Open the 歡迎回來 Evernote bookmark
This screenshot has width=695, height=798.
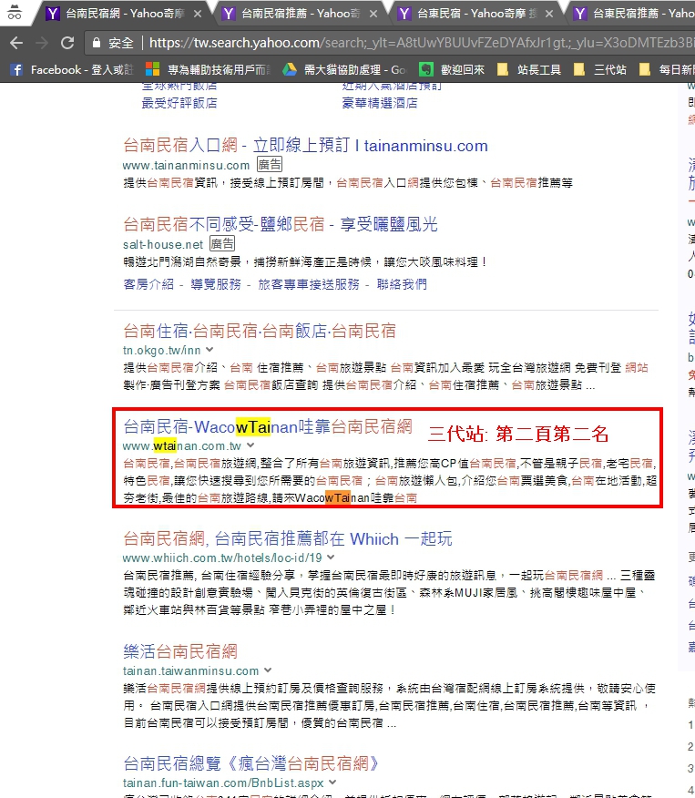[452, 69]
